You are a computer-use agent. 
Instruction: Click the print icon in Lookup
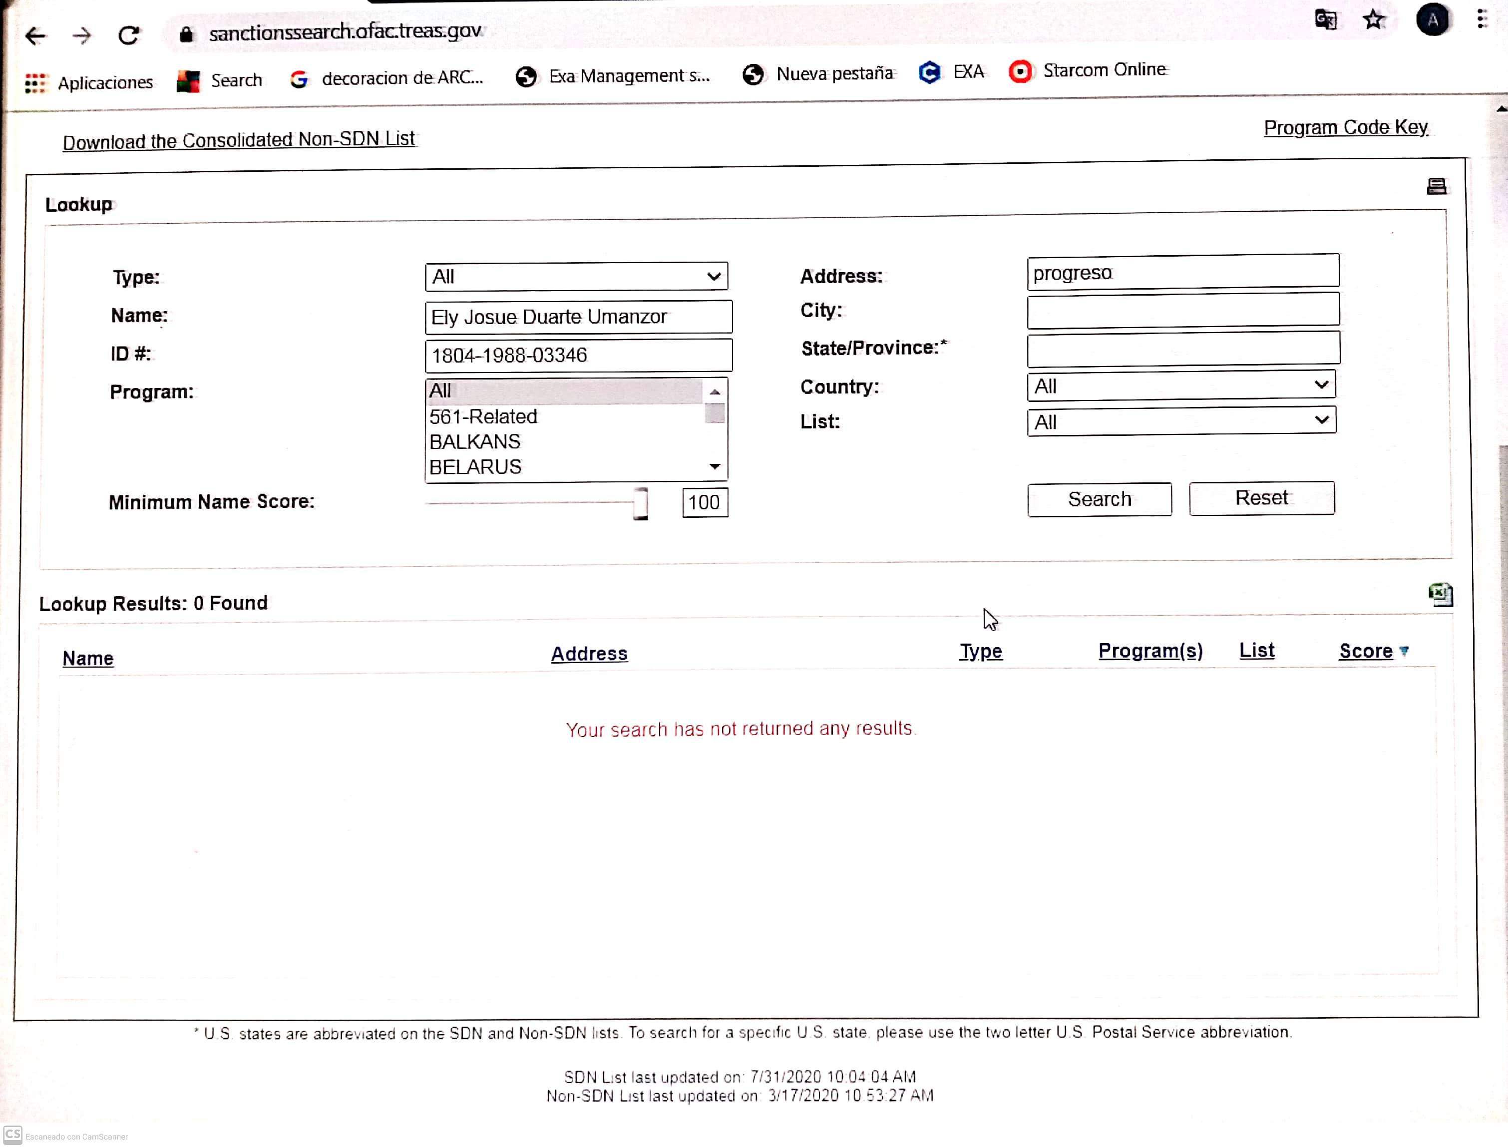pyautogui.click(x=1436, y=186)
